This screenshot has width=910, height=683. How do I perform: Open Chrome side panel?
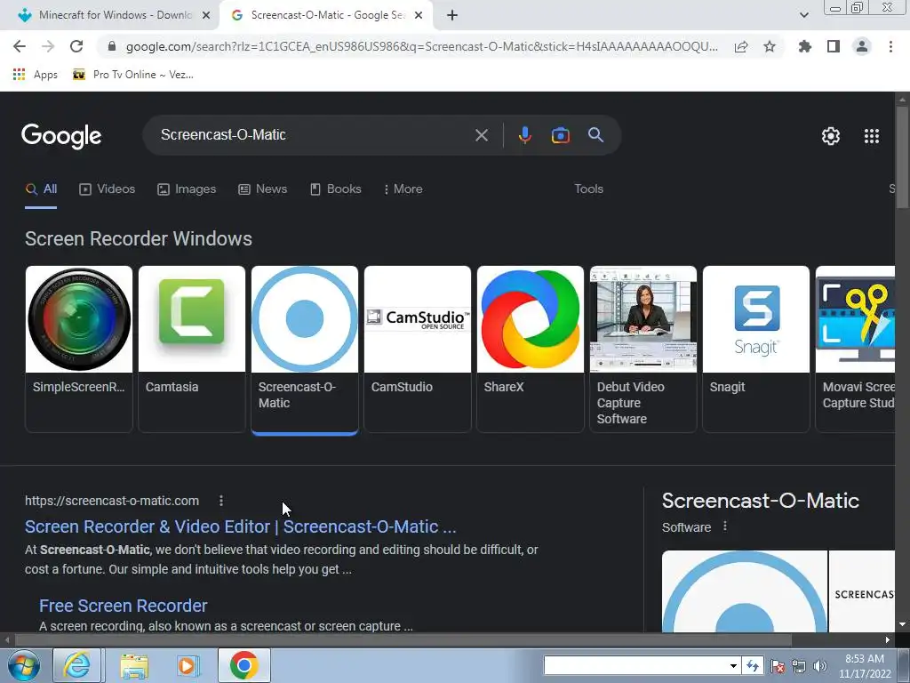(x=834, y=46)
